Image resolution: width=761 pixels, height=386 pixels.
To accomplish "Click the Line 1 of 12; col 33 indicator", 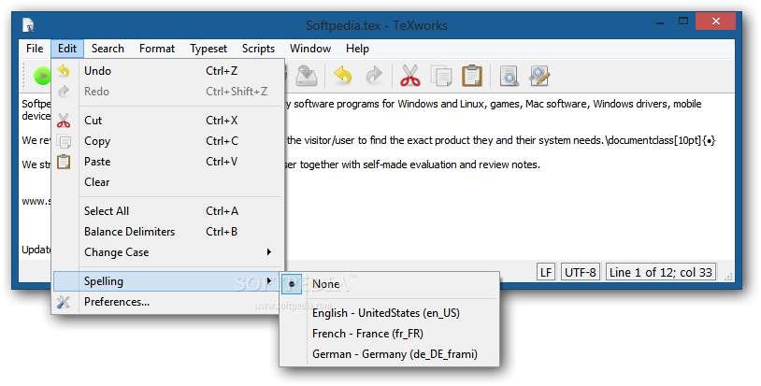I will [x=661, y=272].
